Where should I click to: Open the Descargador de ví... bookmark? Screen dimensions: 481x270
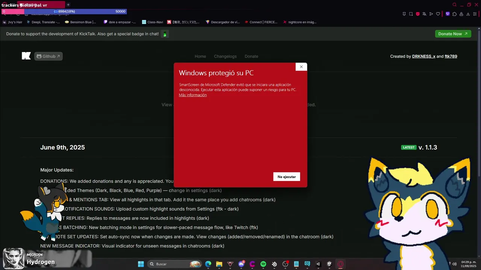(x=222, y=22)
